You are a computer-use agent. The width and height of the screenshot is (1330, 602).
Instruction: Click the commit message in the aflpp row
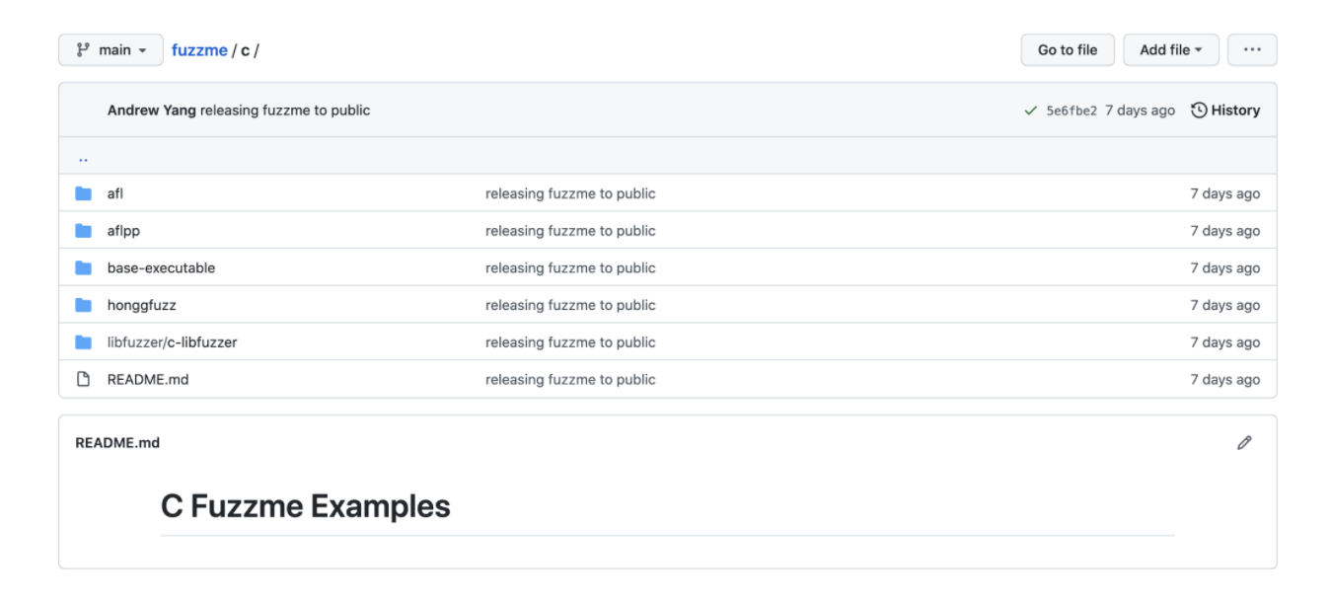point(570,231)
